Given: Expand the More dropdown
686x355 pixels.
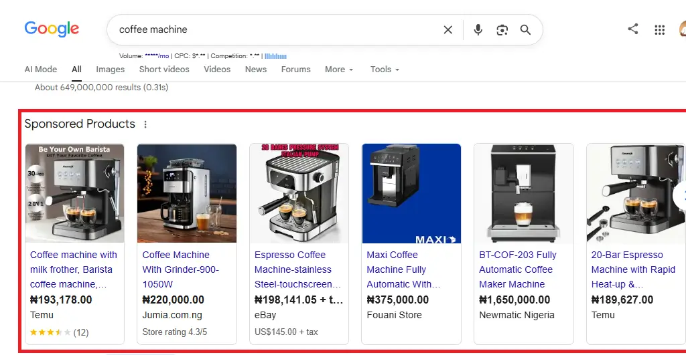Looking at the screenshot, I should [x=338, y=70].
